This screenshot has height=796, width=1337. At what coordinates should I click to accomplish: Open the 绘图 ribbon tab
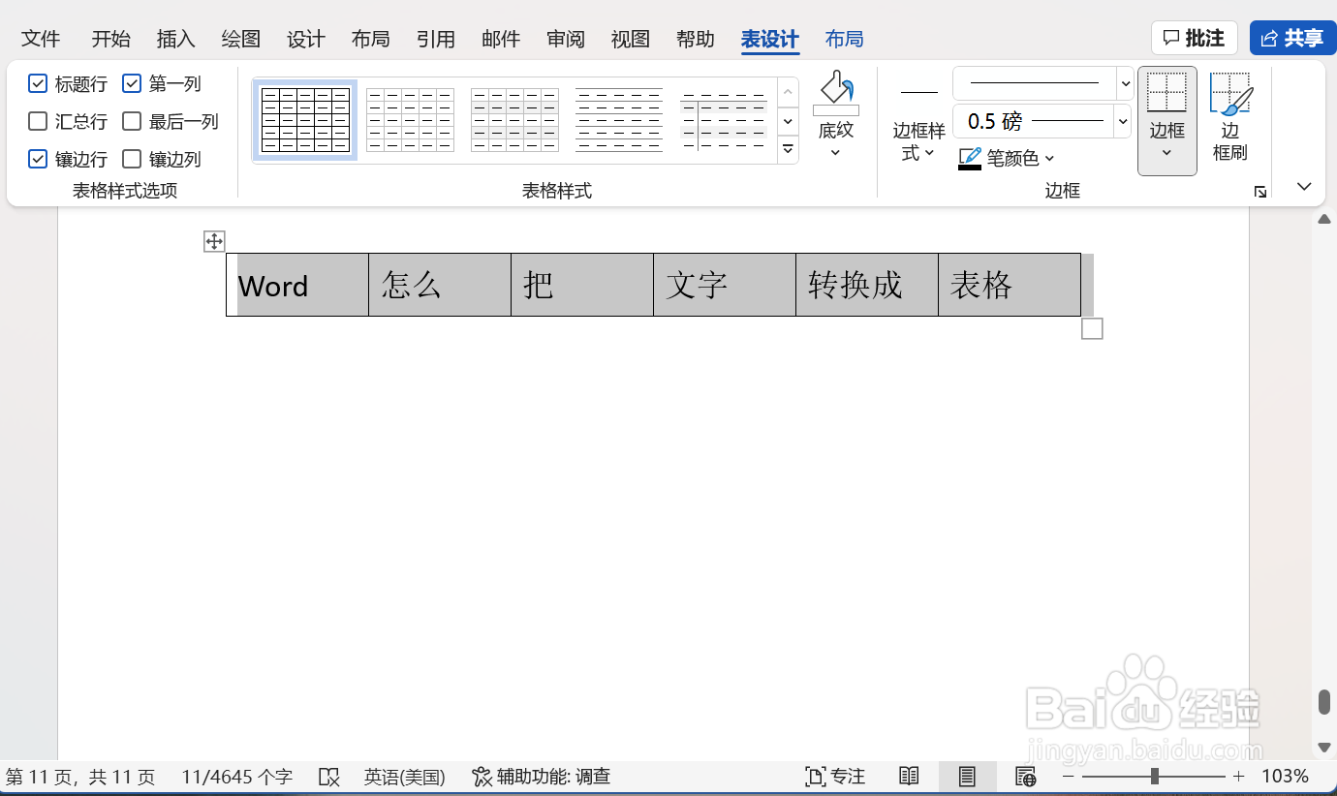240,39
